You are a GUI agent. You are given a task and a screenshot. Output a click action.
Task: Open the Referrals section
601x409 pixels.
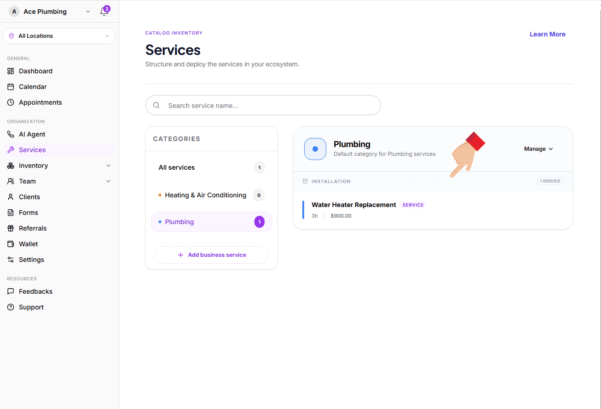pyautogui.click(x=33, y=228)
